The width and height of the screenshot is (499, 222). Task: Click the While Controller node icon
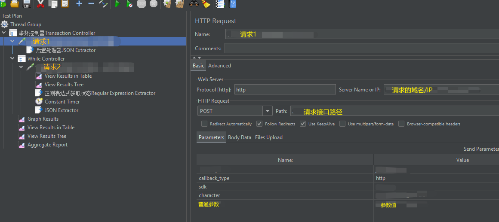(22, 59)
